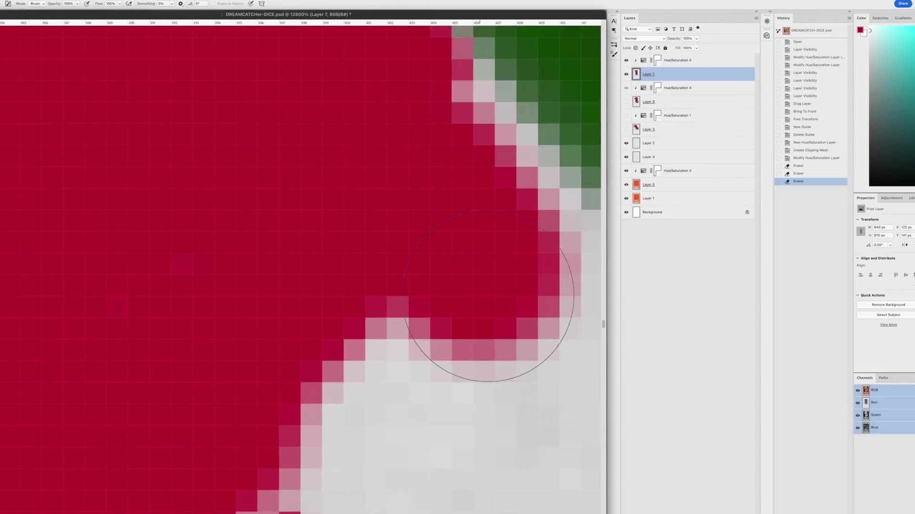Switch to the Paths tab
The image size is (915, 514).
(x=884, y=378)
